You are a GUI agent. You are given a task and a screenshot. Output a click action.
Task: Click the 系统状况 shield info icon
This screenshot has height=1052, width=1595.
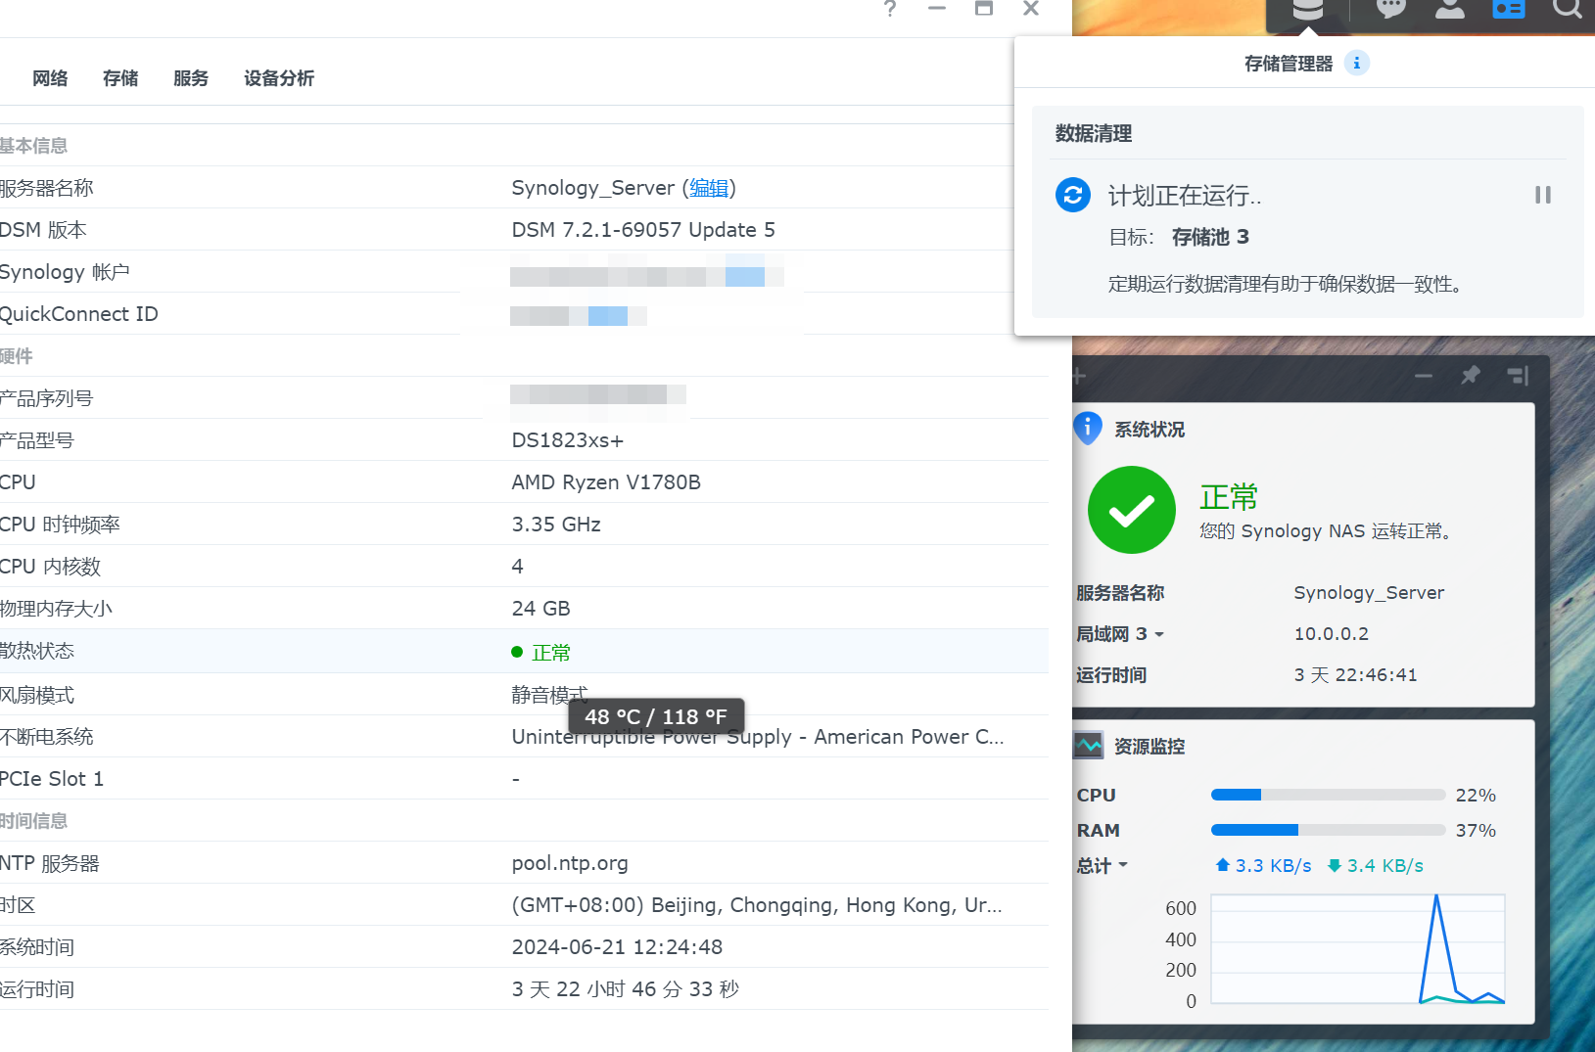[x=1087, y=429]
